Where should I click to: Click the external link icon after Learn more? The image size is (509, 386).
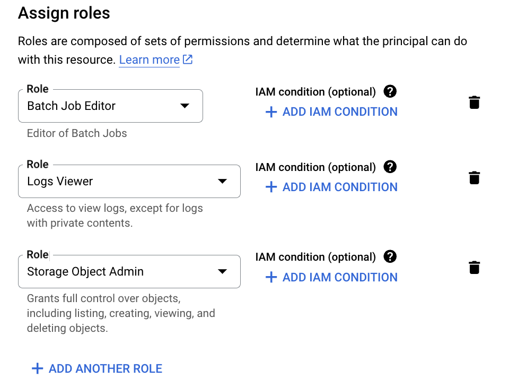[187, 59]
